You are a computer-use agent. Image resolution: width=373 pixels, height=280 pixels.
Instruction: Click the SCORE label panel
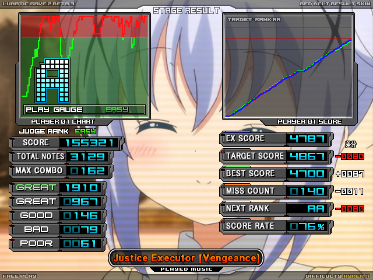36,142
